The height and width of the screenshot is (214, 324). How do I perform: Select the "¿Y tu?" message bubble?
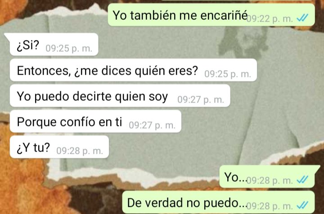tap(59, 147)
